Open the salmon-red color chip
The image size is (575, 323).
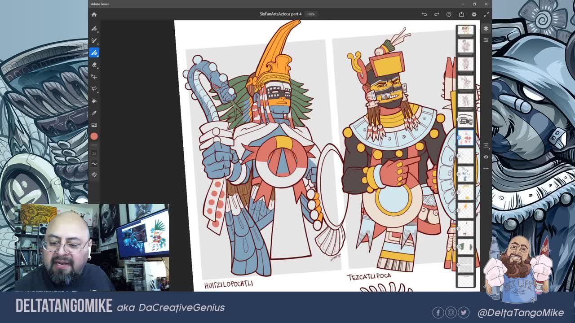click(x=94, y=136)
